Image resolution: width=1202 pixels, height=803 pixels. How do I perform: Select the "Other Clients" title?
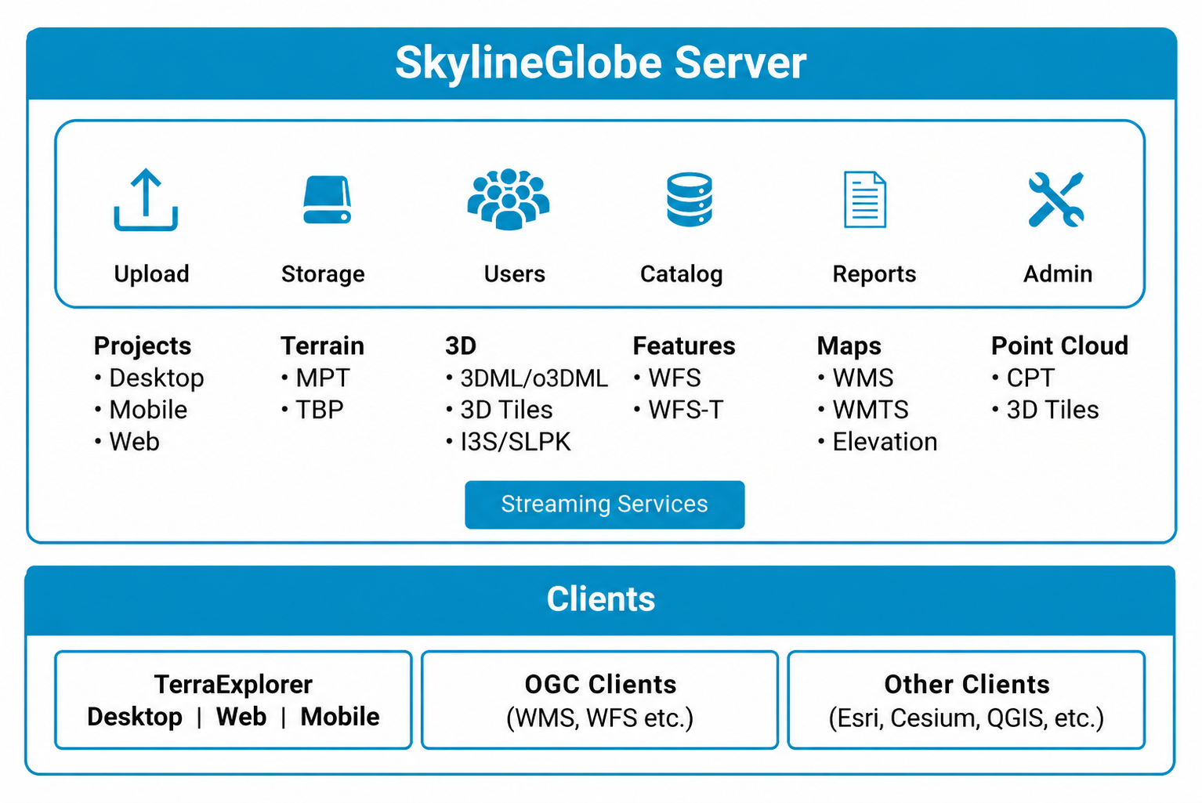click(967, 685)
